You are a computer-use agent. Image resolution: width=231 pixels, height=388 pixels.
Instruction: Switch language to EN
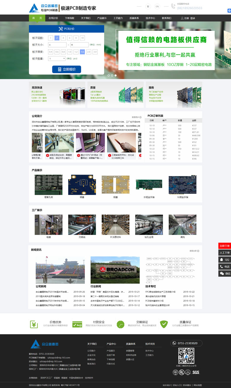[157, 6]
